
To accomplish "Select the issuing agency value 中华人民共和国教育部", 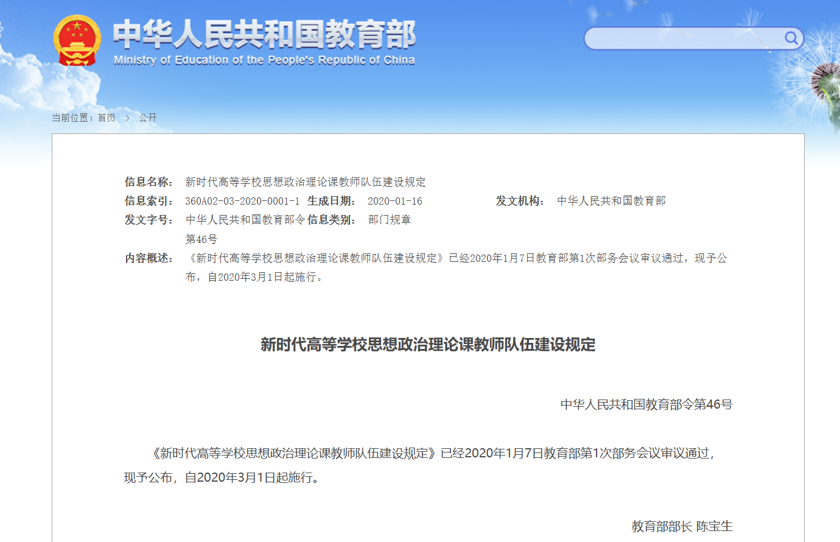I will point(611,201).
